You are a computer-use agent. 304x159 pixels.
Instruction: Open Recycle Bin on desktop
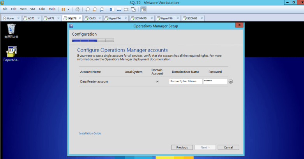[11, 29]
